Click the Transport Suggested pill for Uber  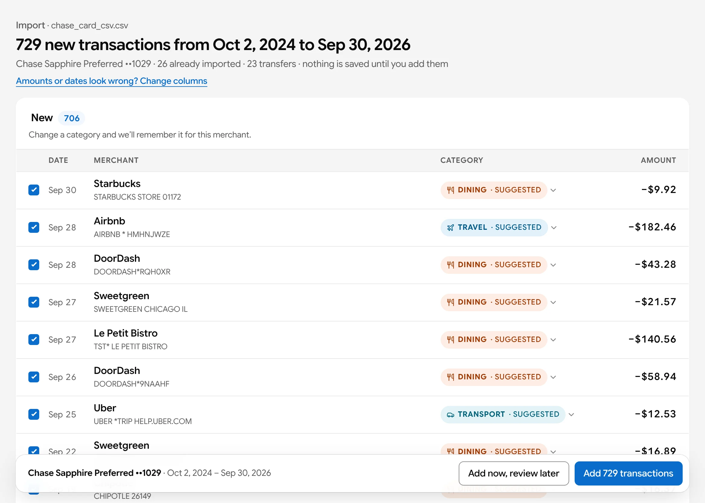[x=502, y=414]
